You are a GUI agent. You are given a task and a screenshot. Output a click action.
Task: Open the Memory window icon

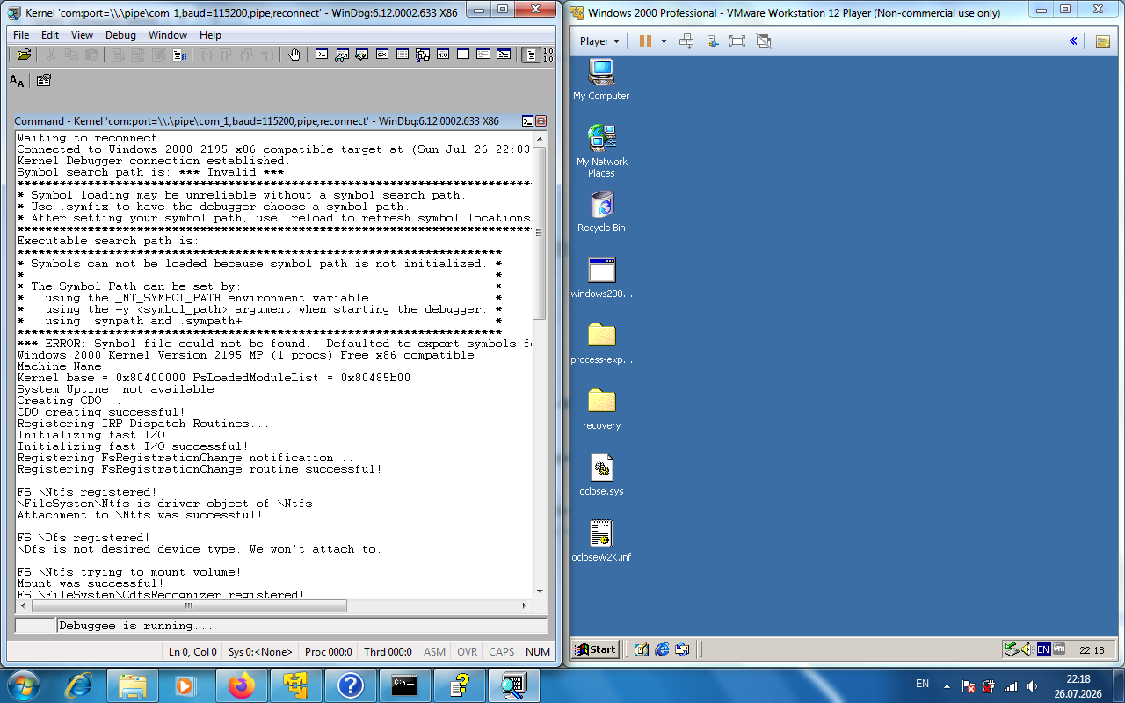(403, 54)
